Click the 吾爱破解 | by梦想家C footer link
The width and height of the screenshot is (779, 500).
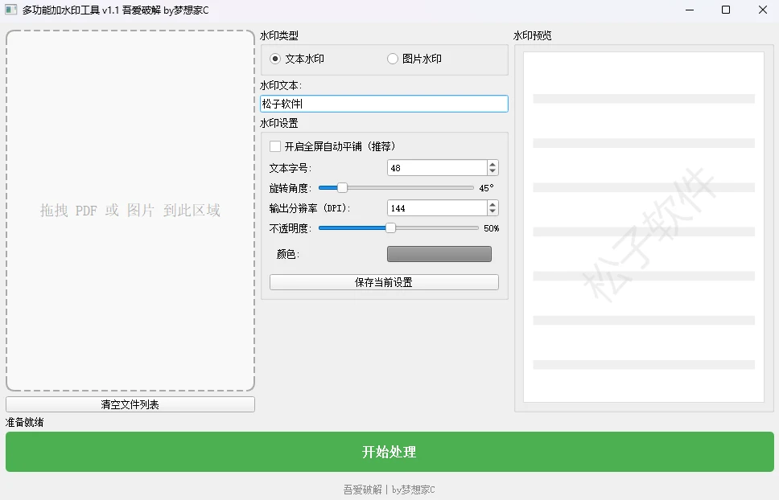pos(389,488)
